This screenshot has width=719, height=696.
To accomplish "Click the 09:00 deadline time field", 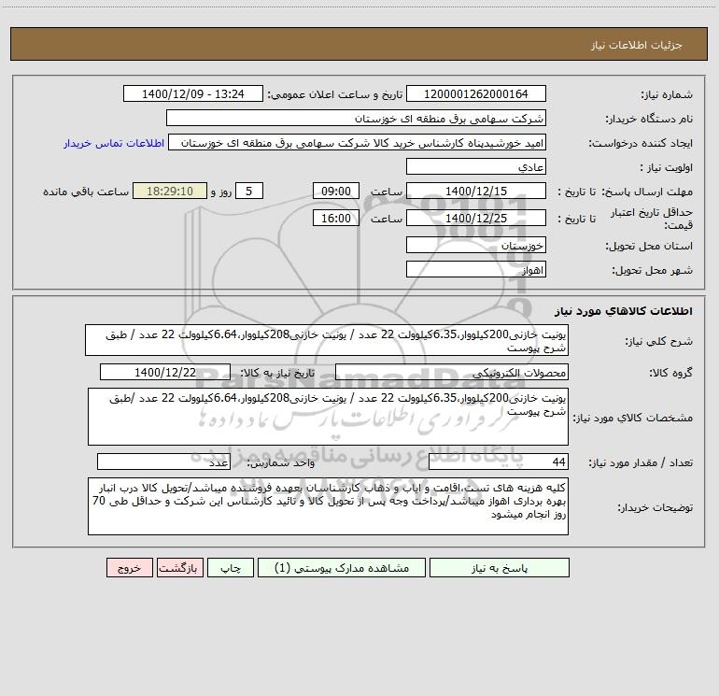I will coord(335,192).
